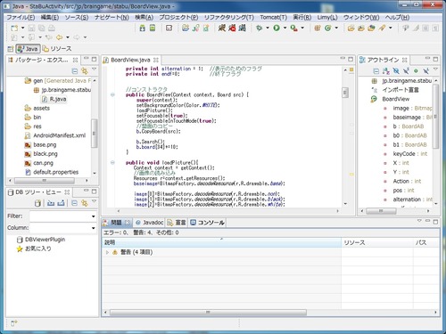The image size is (446, 334).
Task: Click the Open Perspective icon beside Java
Action: [11, 49]
